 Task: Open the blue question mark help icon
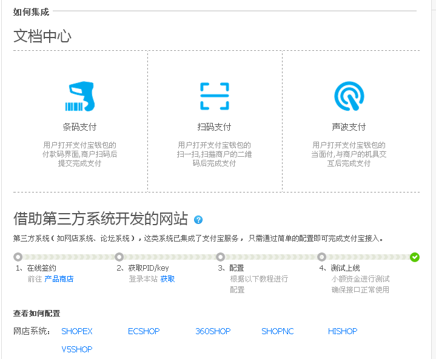(198, 220)
